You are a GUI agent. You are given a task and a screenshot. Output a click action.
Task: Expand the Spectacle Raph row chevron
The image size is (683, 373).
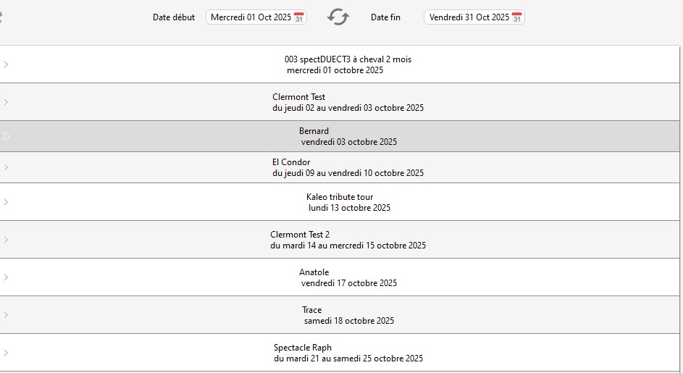(6, 353)
